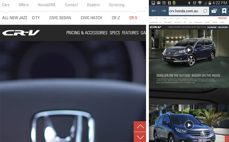Tap the Bluetooth icon in the status bar
This screenshot has height=142, width=229.
coord(189,3)
